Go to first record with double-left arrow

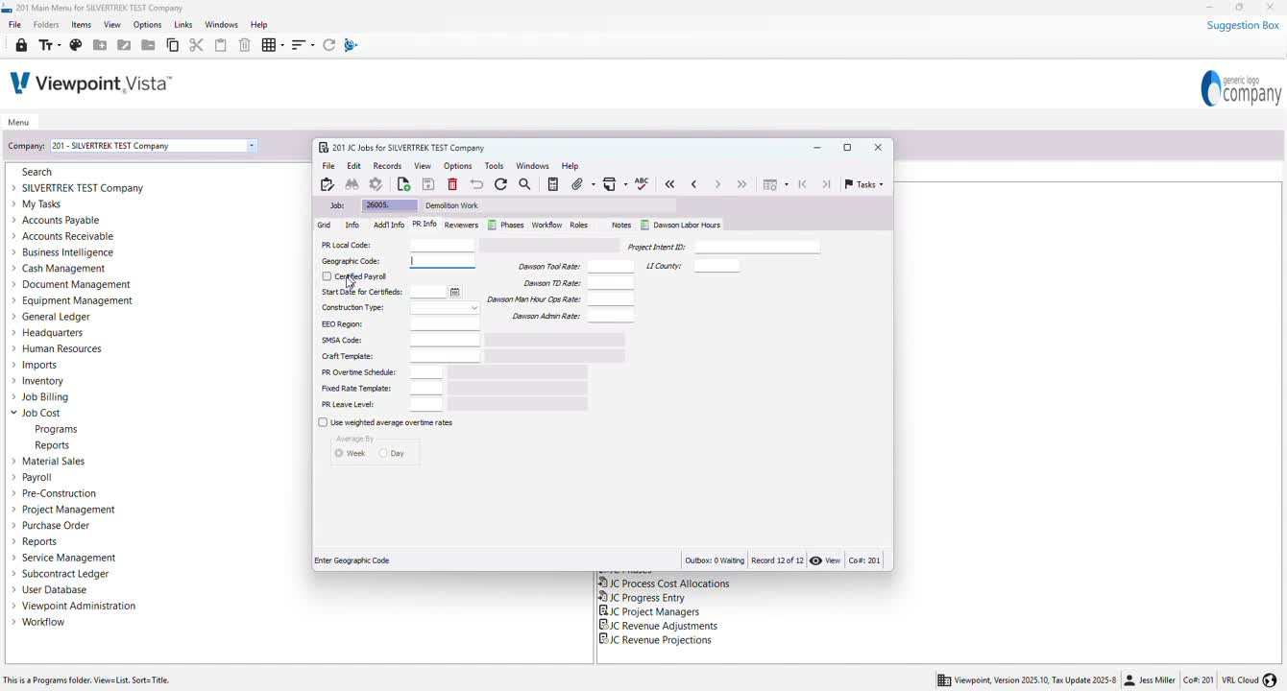tap(670, 184)
